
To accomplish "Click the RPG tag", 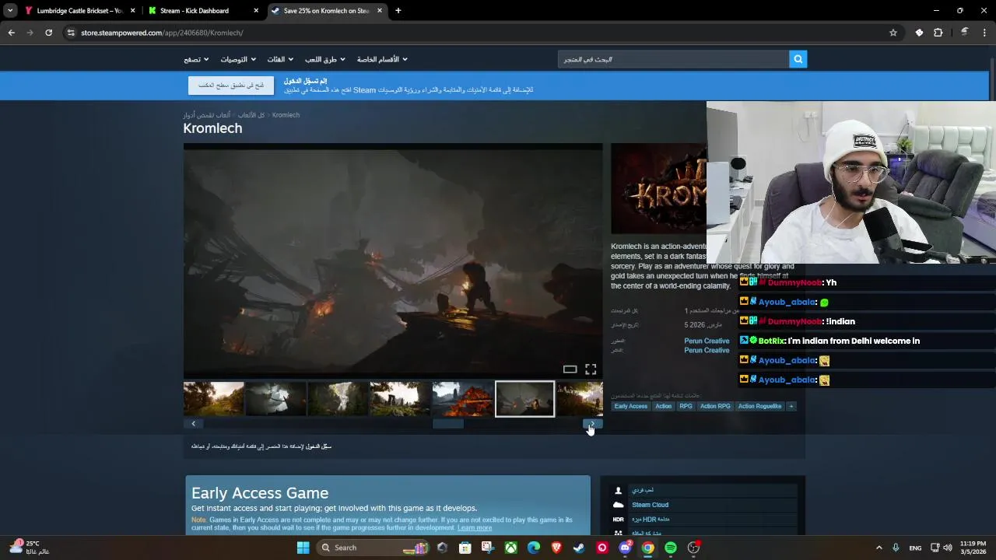I will pyautogui.click(x=686, y=406).
